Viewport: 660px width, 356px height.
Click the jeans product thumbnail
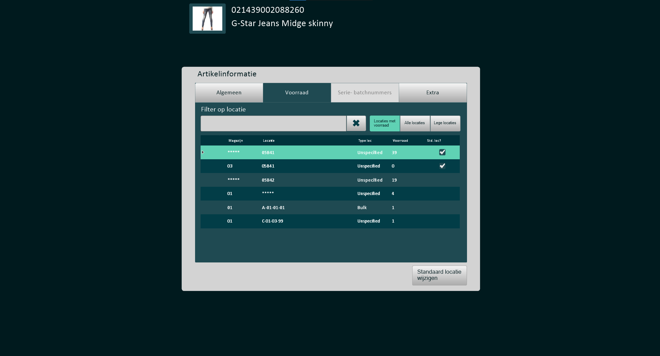(207, 19)
